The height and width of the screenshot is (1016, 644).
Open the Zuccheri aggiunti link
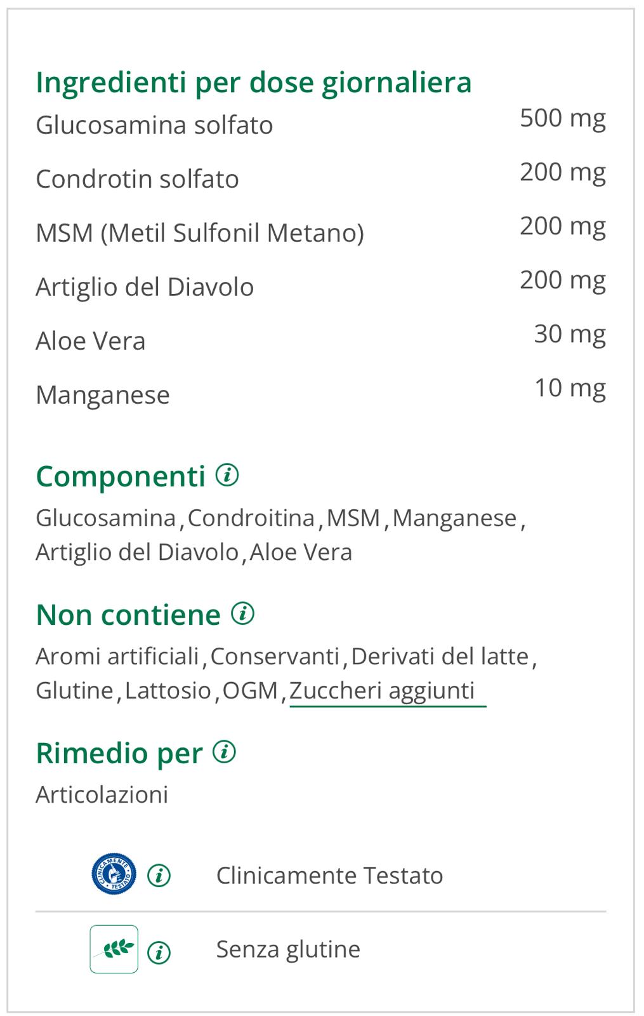[x=383, y=690]
